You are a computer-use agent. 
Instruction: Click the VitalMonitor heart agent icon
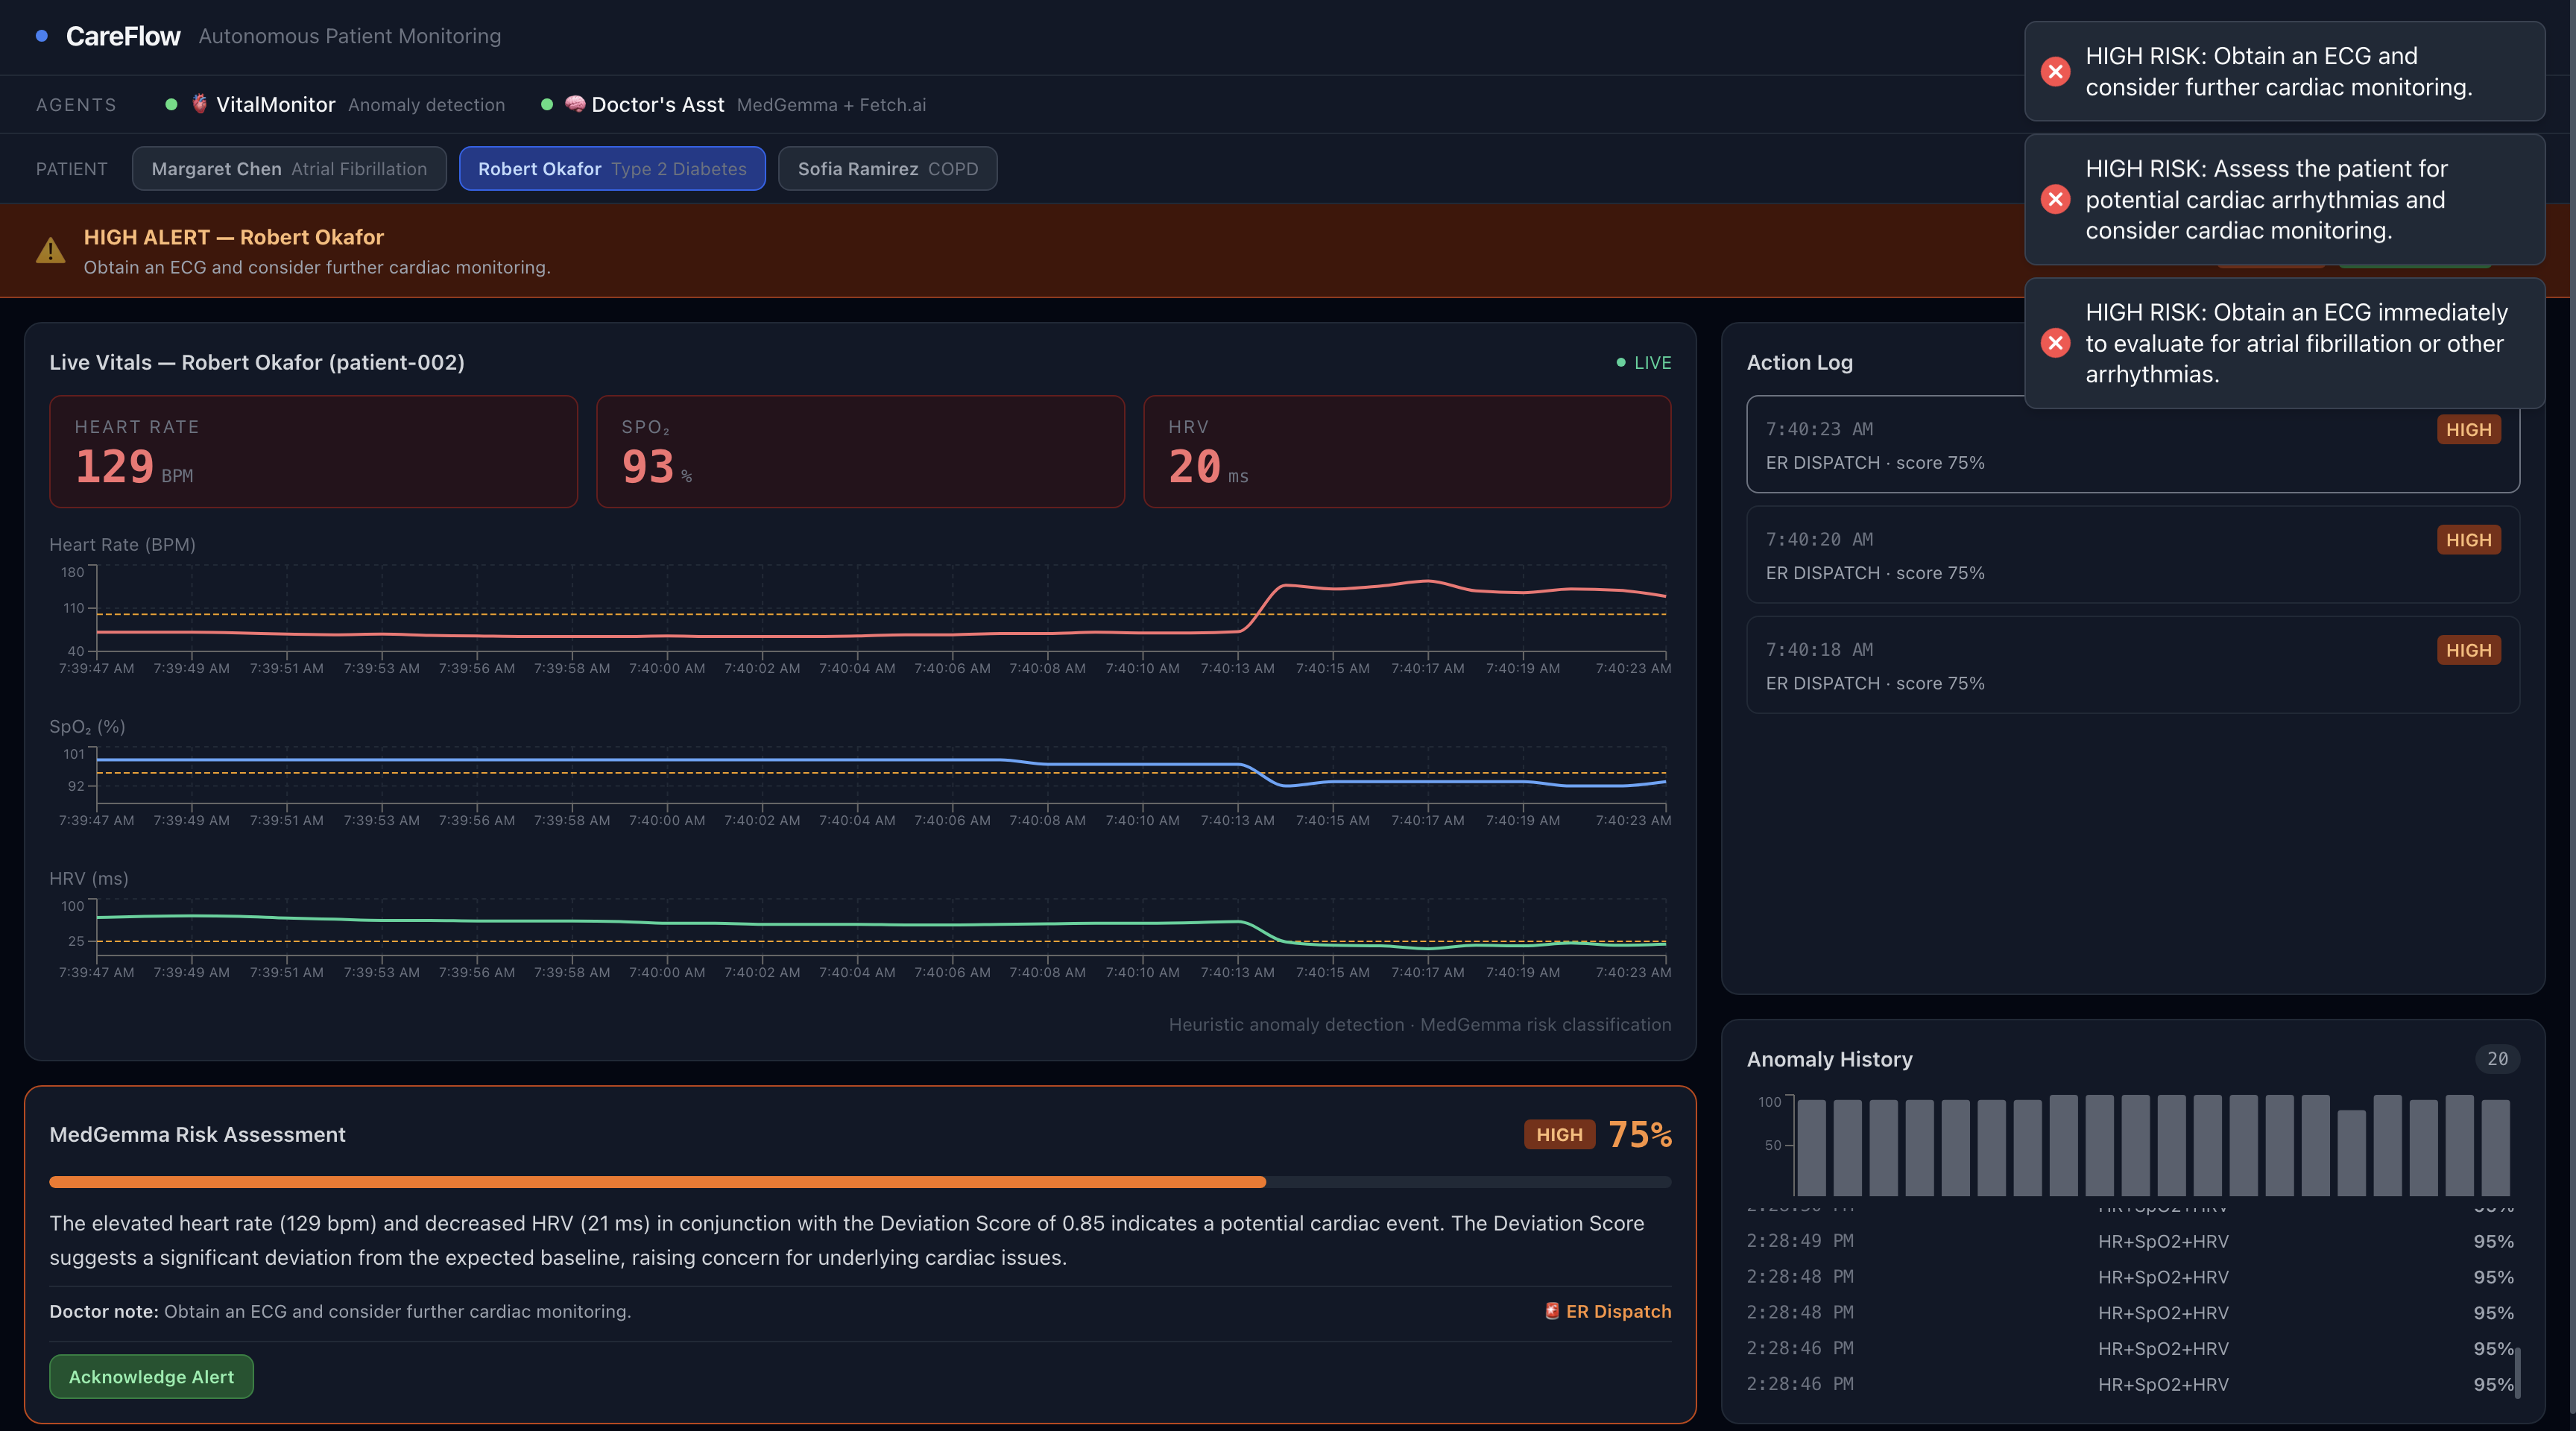[x=200, y=103]
